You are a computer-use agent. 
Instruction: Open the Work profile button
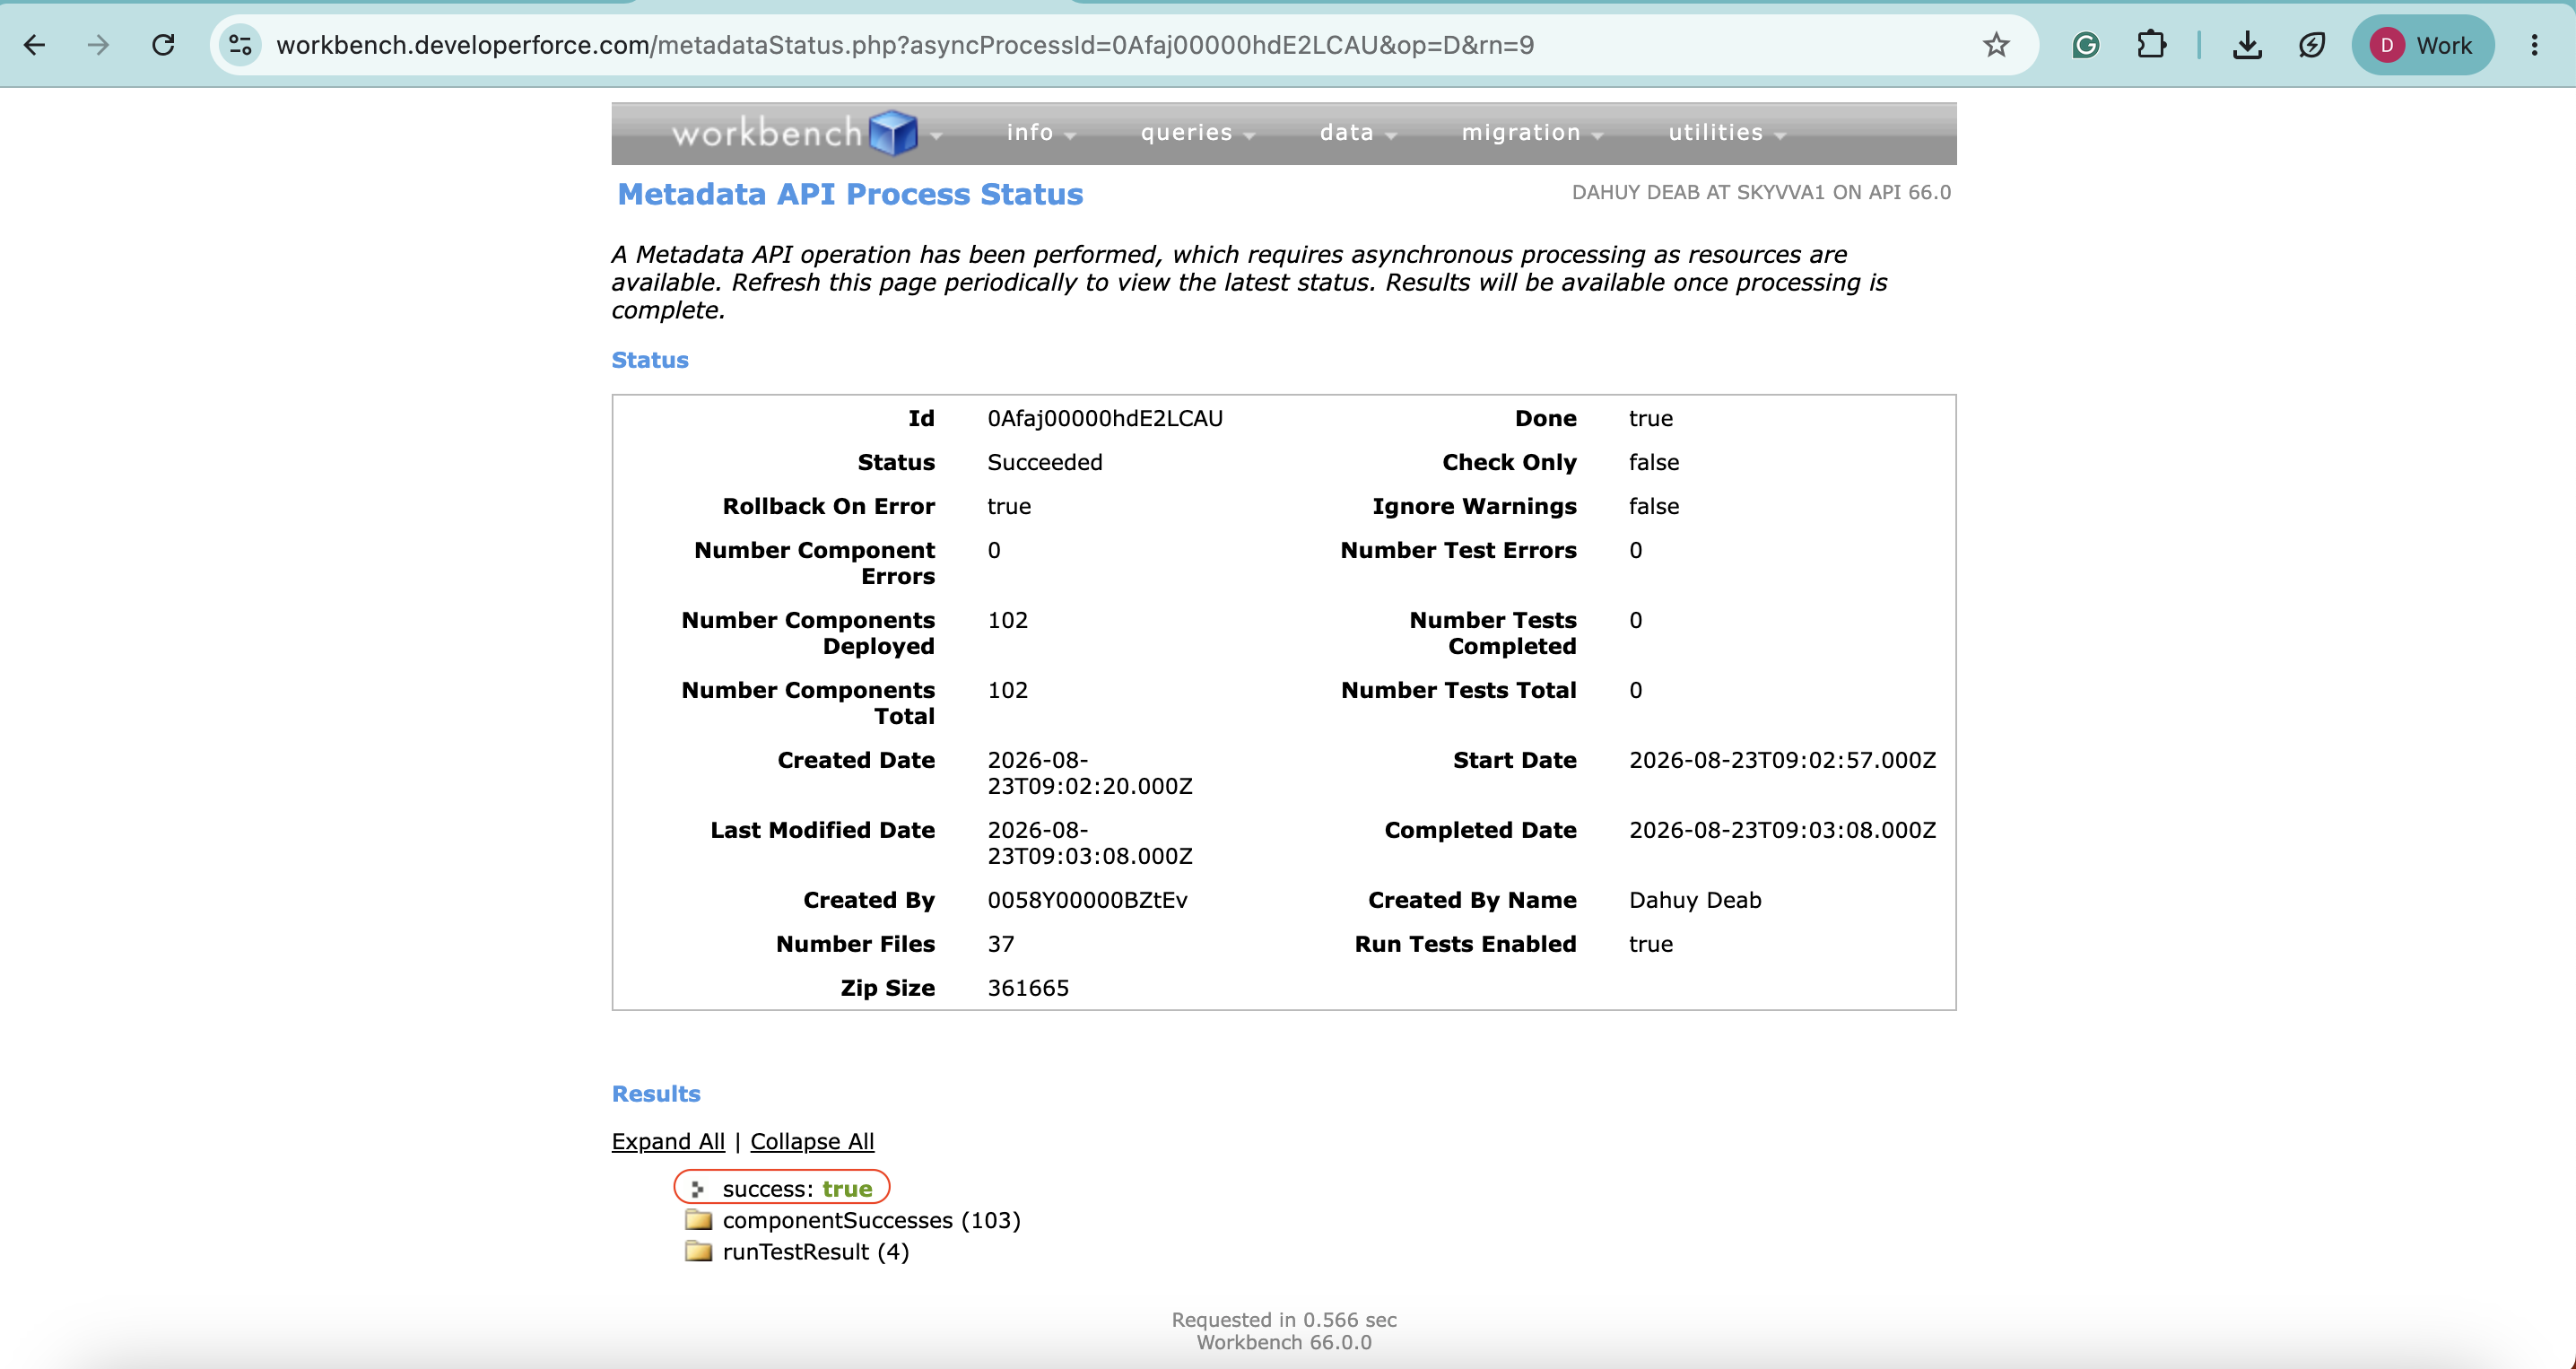(x=2423, y=45)
